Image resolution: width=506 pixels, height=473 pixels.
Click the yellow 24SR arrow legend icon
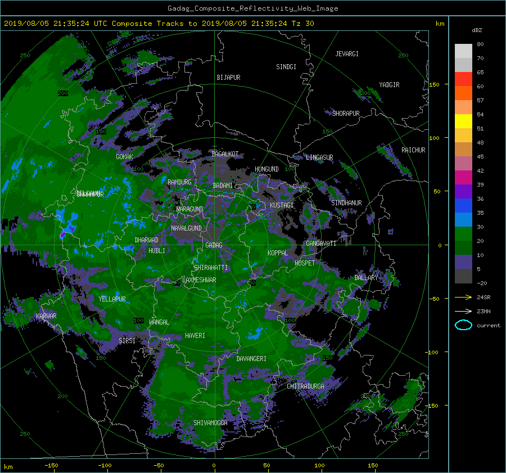pyautogui.click(x=463, y=297)
